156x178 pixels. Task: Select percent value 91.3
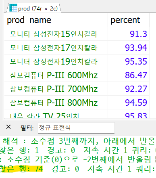pos(129,34)
